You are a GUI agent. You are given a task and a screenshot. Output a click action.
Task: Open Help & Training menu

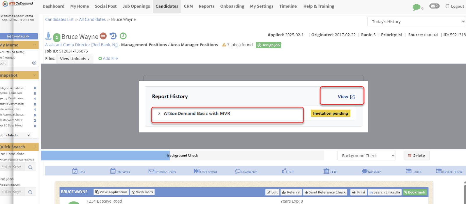tap(319, 6)
